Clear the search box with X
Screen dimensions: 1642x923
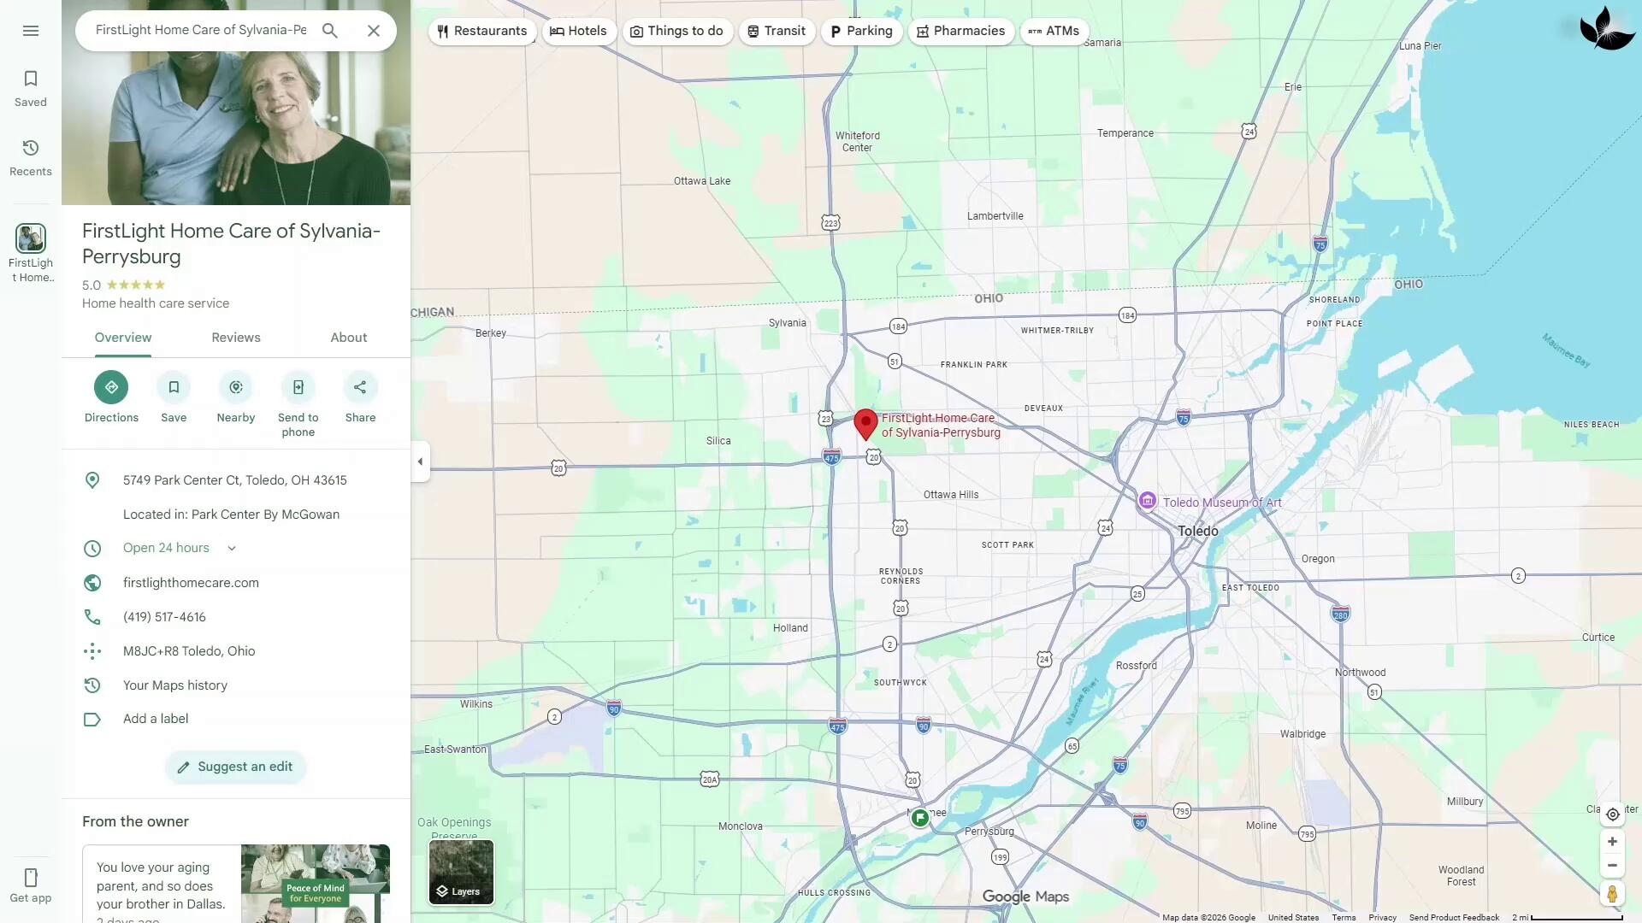[374, 31]
